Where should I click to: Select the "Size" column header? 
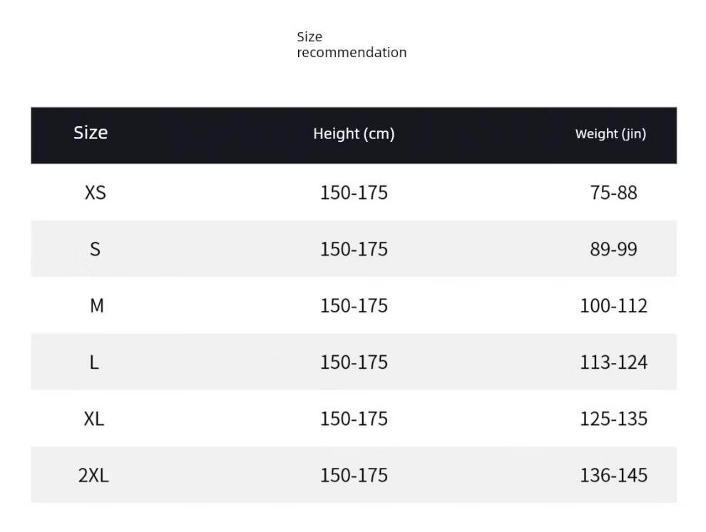point(91,133)
